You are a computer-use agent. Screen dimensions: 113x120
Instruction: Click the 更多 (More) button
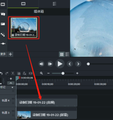click(x=3, y=54)
